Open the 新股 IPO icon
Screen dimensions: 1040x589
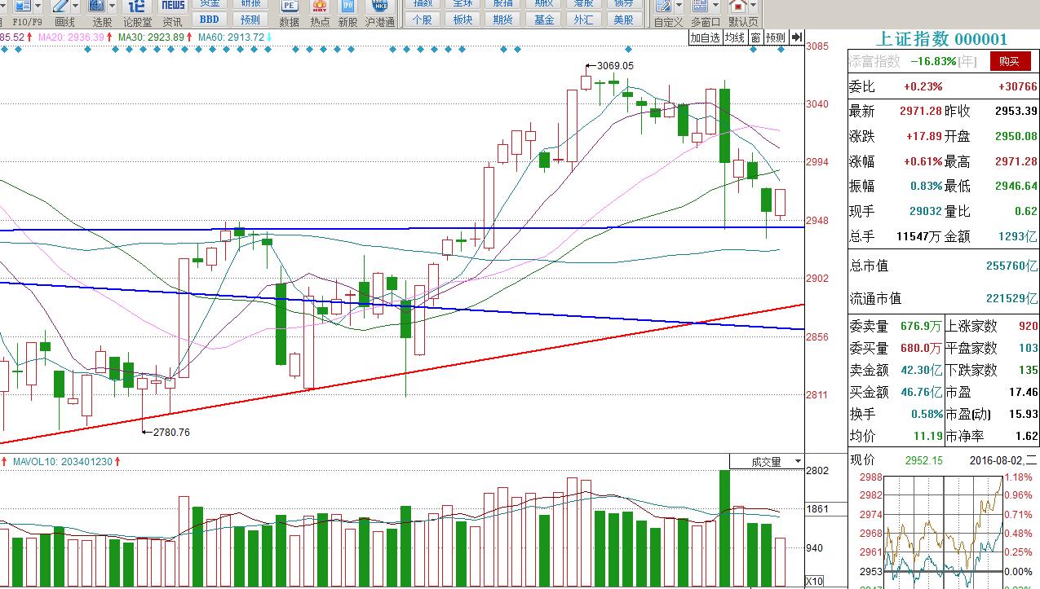coord(348,7)
